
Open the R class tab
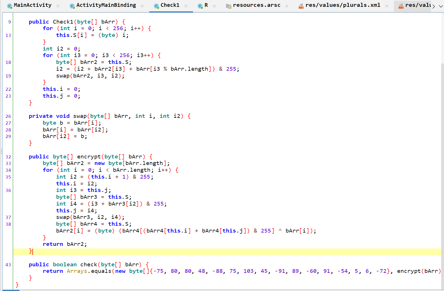tap(206, 5)
